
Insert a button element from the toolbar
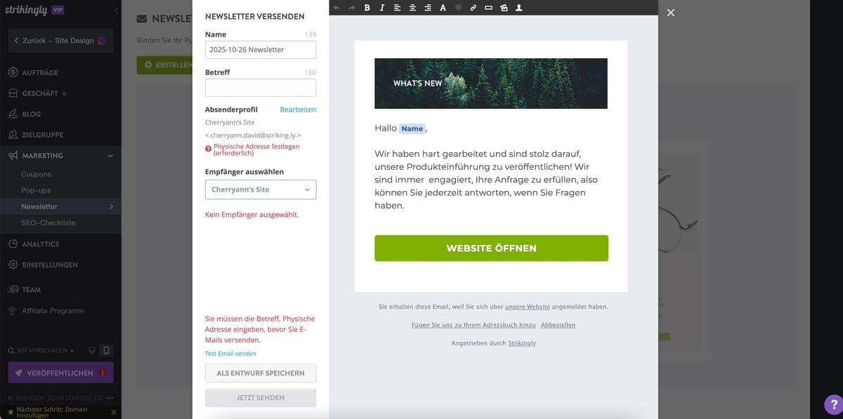(x=488, y=8)
